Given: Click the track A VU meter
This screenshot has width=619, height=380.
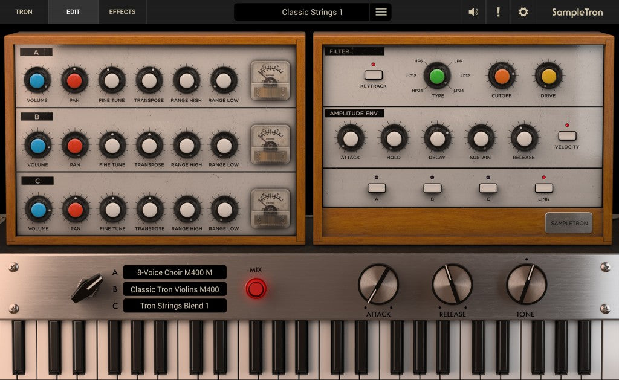Looking at the screenshot, I should pyautogui.click(x=270, y=80).
